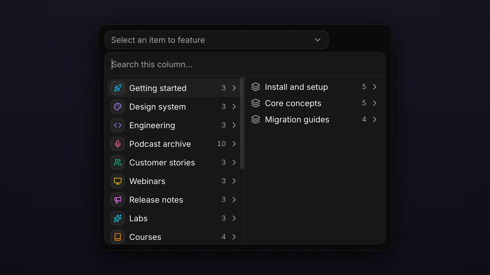Select the 'Webinars' label
The height and width of the screenshot is (275, 490).
(x=147, y=181)
